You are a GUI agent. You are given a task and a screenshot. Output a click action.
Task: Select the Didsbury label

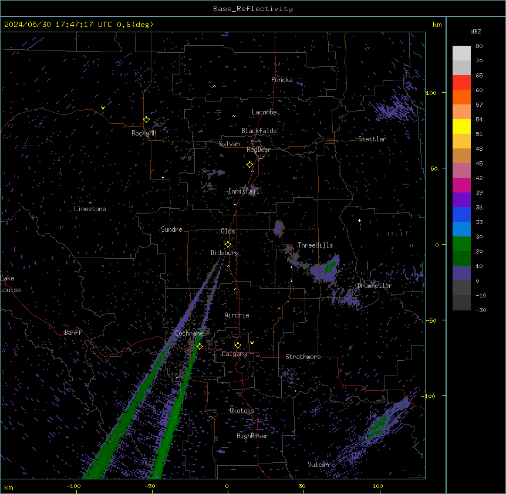(x=225, y=253)
